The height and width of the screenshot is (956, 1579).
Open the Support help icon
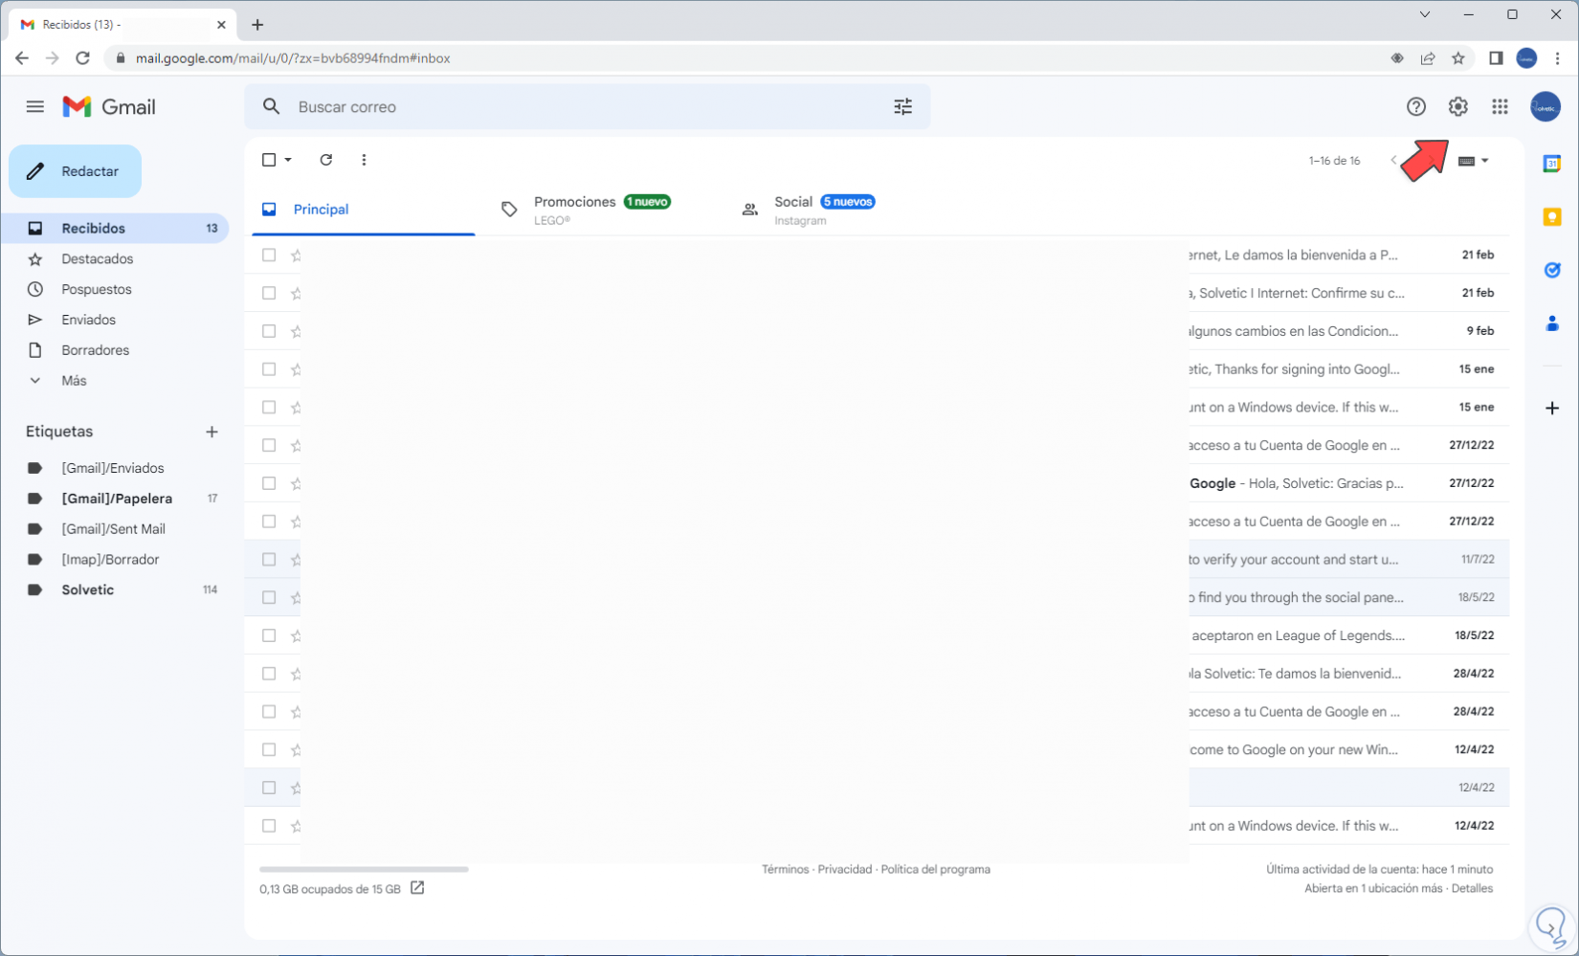pyautogui.click(x=1415, y=107)
